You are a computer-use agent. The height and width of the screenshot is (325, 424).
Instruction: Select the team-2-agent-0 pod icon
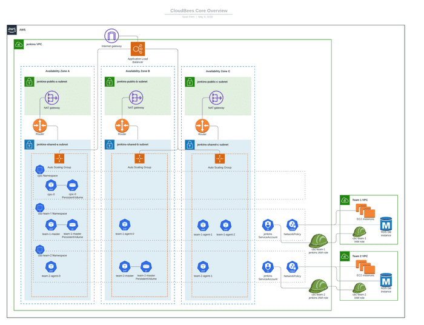click(x=51, y=267)
